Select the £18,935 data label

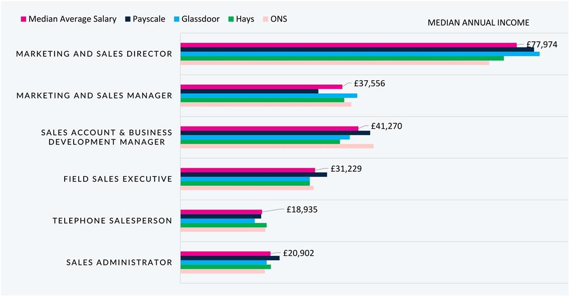302,210
